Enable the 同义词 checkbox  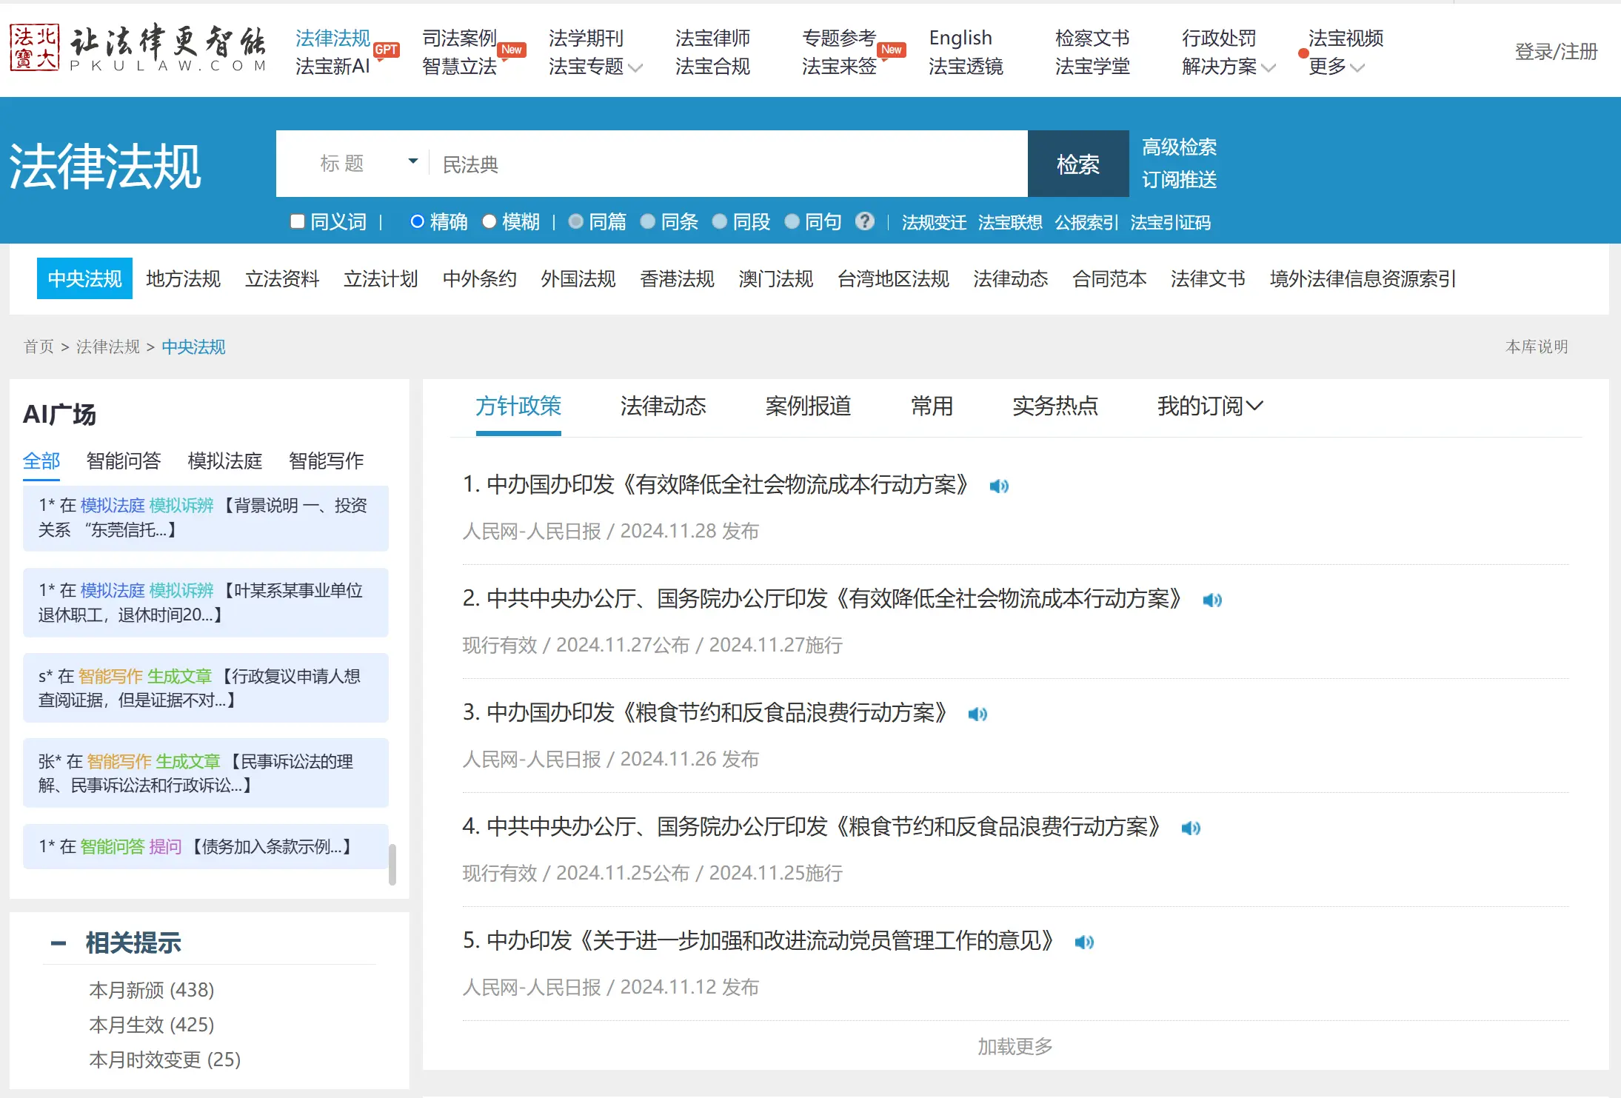coord(298,221)
